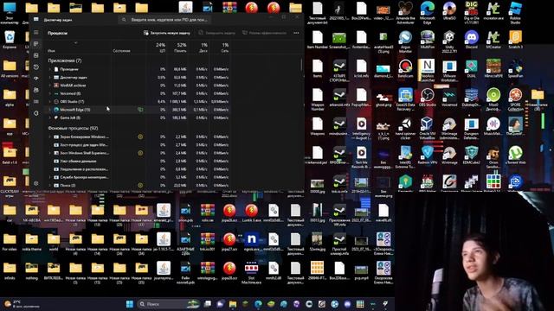Open the Performance page in Task Manager
The width and height of the screenshot is (554, 311).
click(x=36, y=55)
